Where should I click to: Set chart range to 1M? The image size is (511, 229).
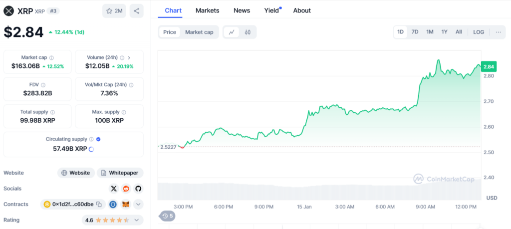coord(430,32)
